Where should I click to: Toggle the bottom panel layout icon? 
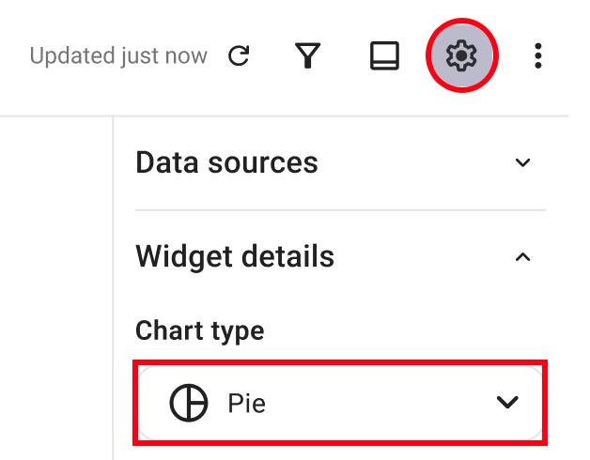[384, 55]
